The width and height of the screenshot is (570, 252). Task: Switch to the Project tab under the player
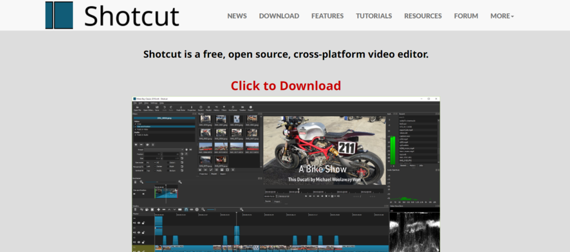click(277, 201)
